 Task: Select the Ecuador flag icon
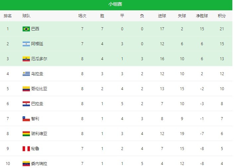pos(26,59)
